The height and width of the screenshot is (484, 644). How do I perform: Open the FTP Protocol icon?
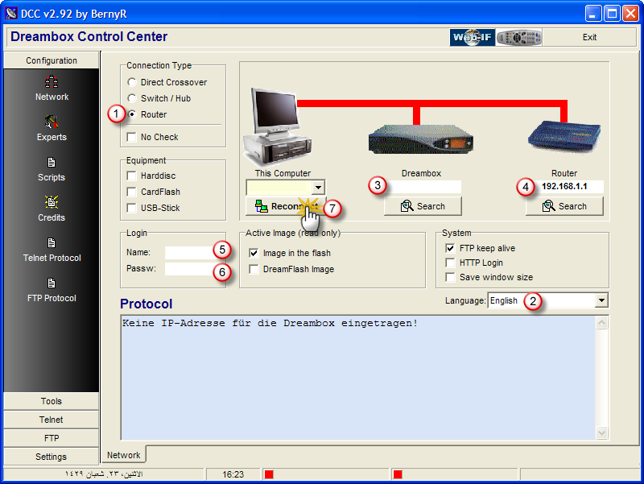(52, 283)
